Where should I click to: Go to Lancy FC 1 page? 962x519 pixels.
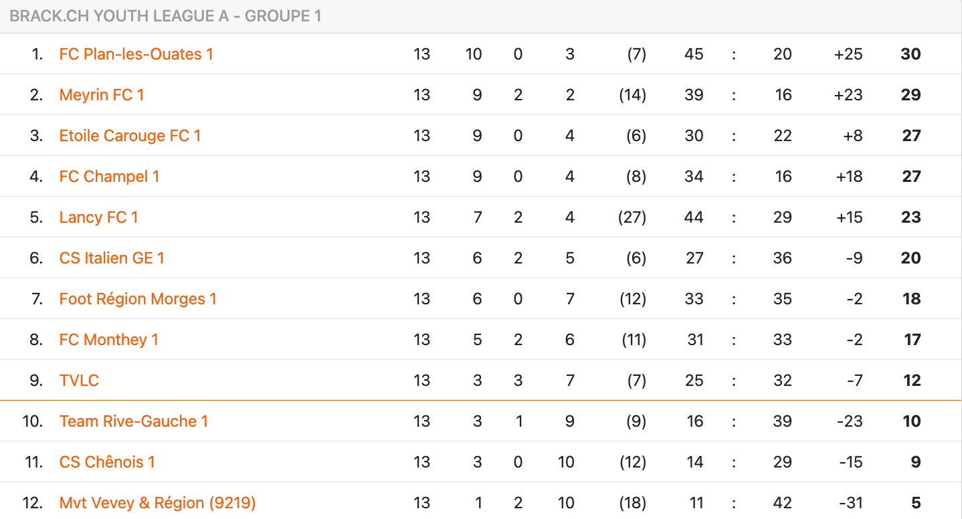(x=98, y=217)
